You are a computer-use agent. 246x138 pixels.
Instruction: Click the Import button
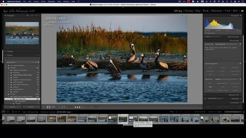13,107
